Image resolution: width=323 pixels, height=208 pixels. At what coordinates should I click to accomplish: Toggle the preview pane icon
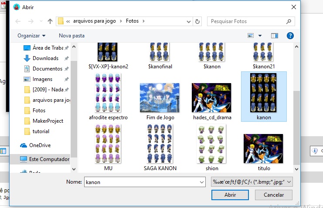[274, 36]
